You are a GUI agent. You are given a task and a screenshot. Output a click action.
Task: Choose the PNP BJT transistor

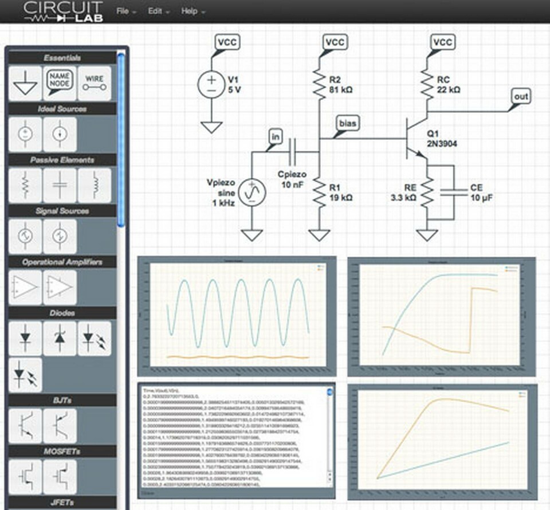click(60, 425)
